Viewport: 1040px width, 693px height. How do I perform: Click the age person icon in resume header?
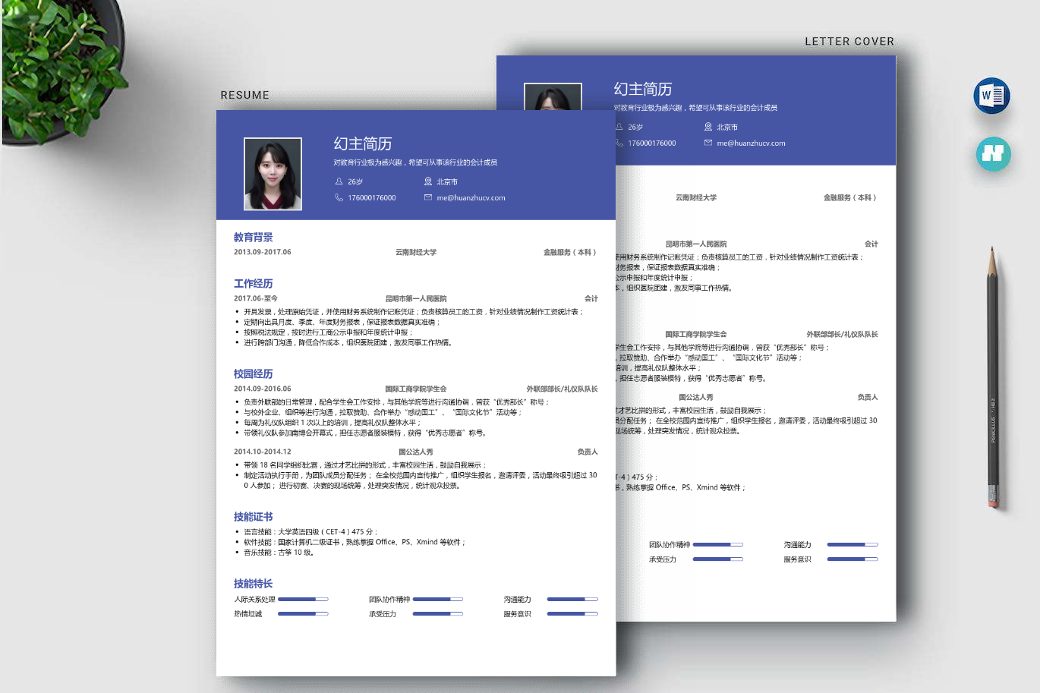pyautogui.click(x=339, y=181)
